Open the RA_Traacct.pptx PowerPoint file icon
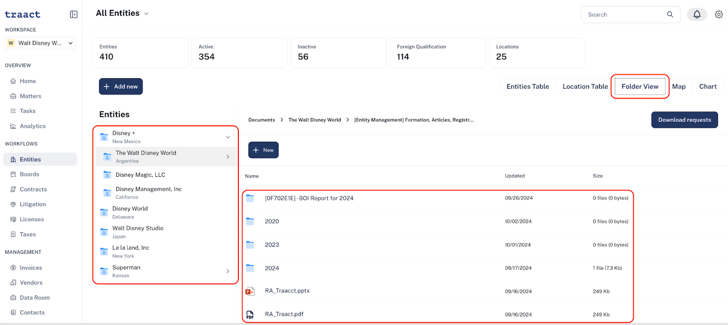Viewport: 728px width, 325px height. coord(250,291)
